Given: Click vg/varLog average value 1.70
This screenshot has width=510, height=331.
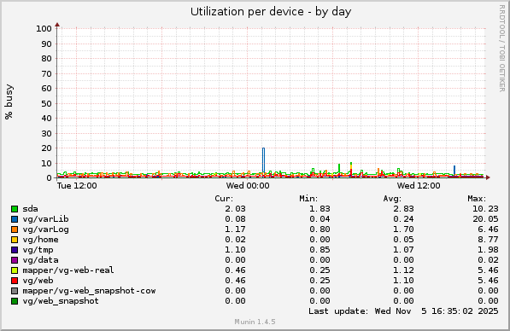Looking at the screenshot, I should [403, 229].
